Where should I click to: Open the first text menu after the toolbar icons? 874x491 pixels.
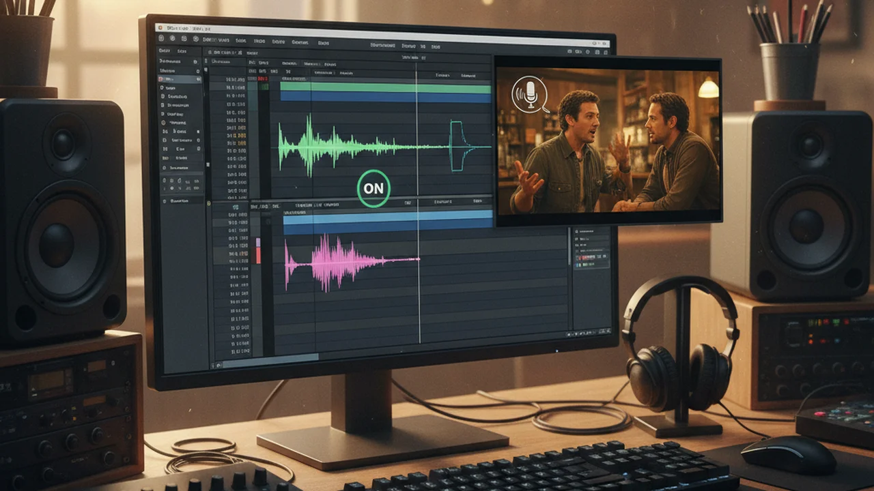pyautogui.click(x=216, y=40)
